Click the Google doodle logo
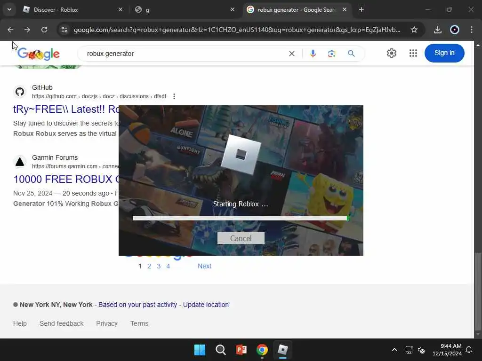This screenshot has width=482, height=361. coord(39,54)
